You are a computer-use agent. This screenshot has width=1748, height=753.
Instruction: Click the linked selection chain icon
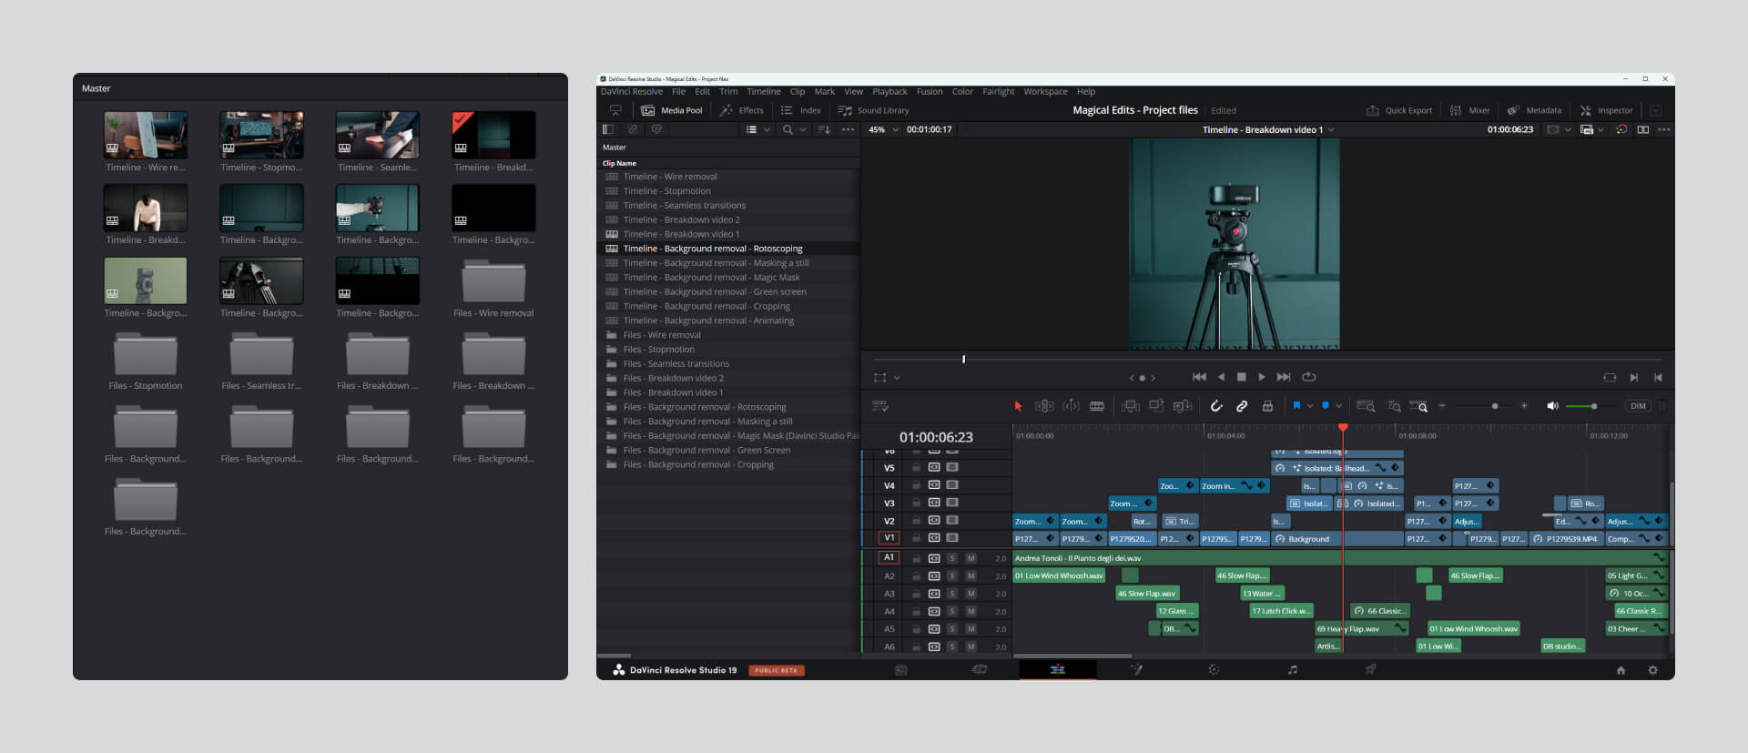(1242, 406)
